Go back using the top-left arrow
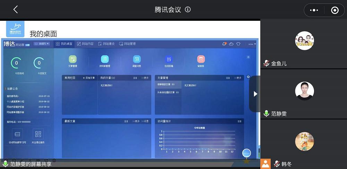The image size is (347, 169). click(15, 10)
